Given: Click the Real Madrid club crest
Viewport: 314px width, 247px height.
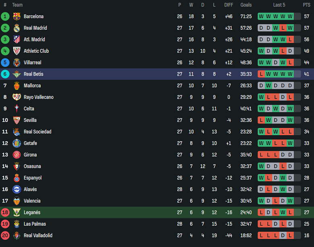Looking at the screenshot, I should [17, 28].
